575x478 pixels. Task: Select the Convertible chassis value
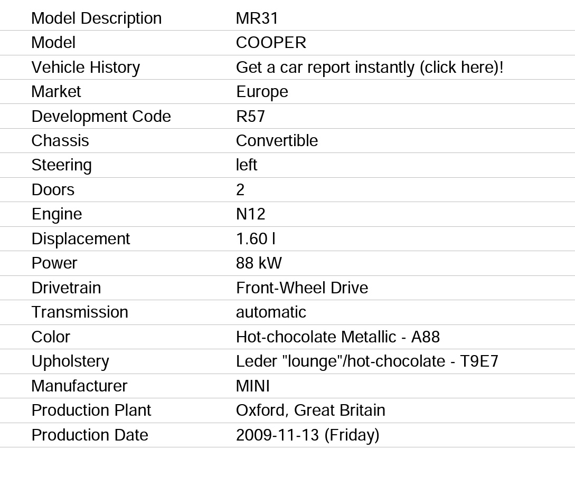(277, 141)
